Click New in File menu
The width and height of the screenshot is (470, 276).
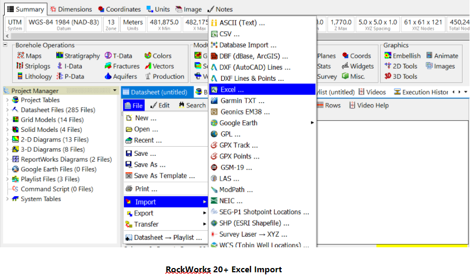pos(165,118)
